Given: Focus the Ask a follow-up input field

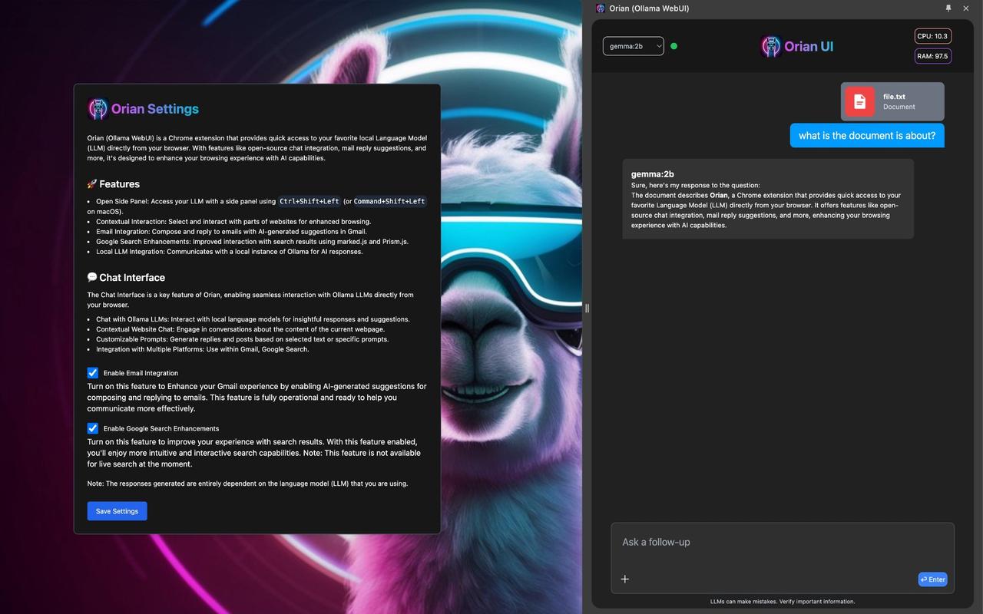Looking at the screenshot, I should click(783, 542).
